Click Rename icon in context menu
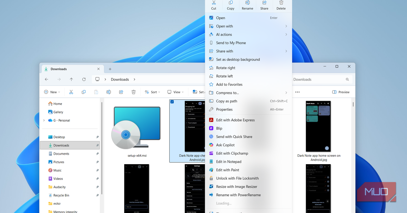The height and width of the screenshot is (213, 407). [248, 3]
